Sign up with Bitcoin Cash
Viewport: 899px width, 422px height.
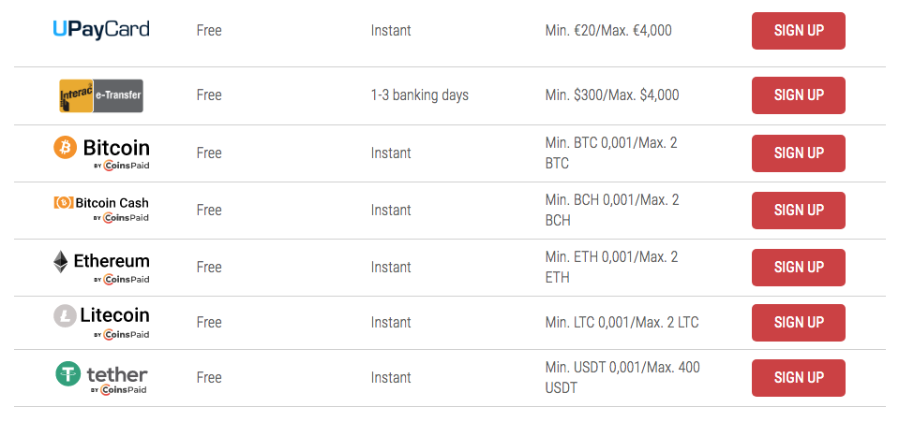pos(799,211)
